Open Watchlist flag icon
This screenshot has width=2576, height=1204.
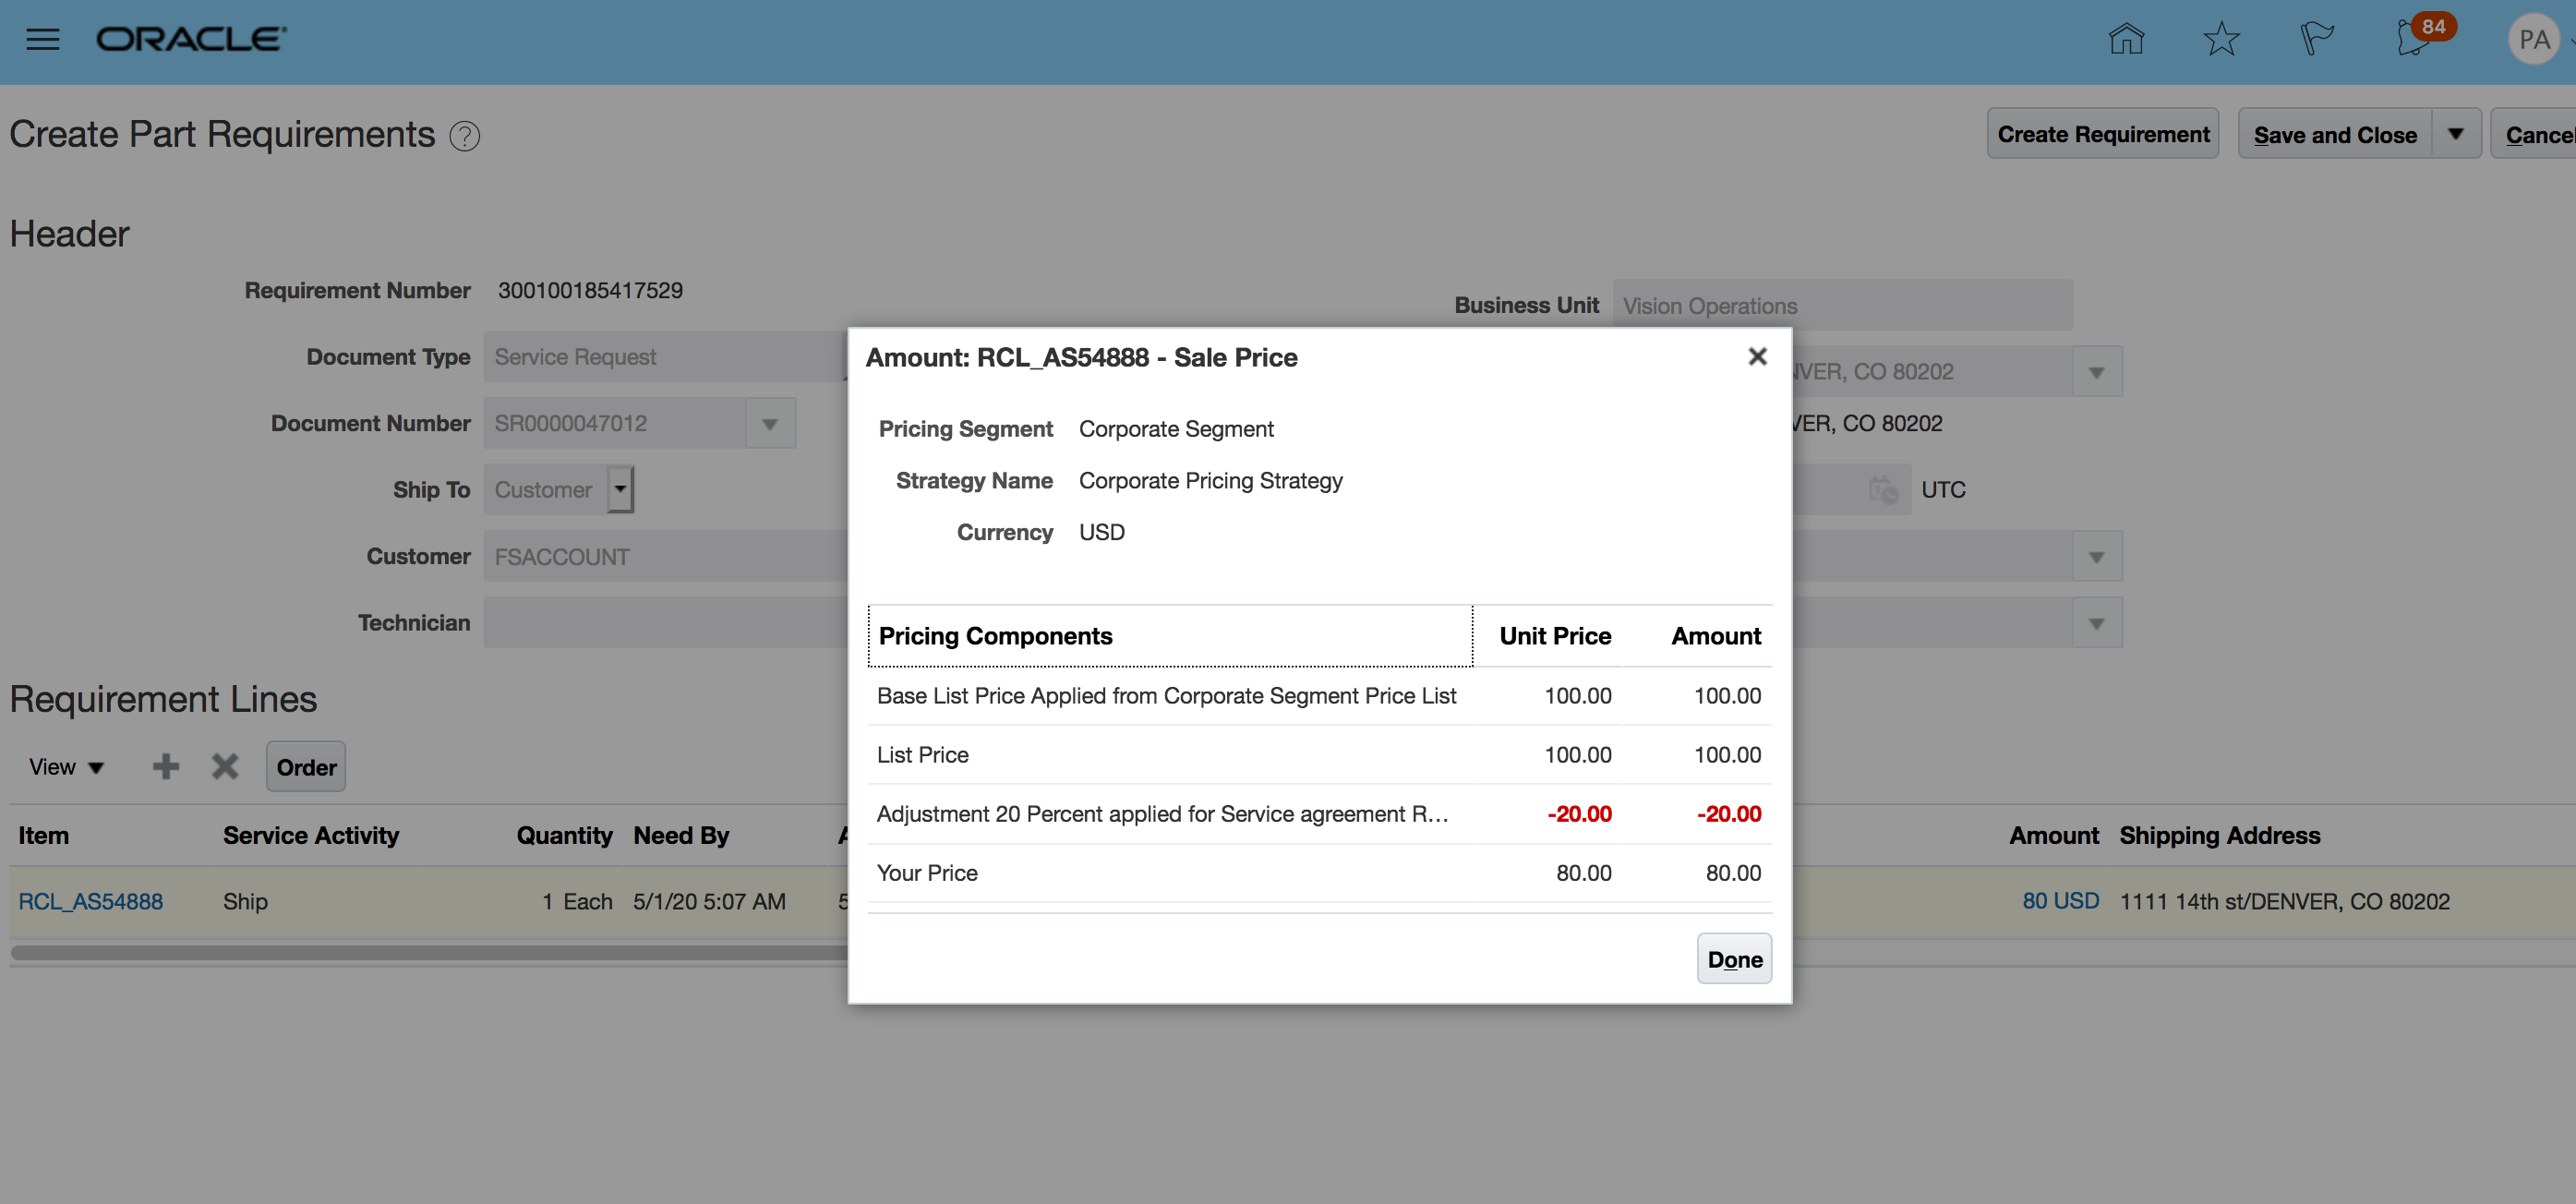[2316, 39]
